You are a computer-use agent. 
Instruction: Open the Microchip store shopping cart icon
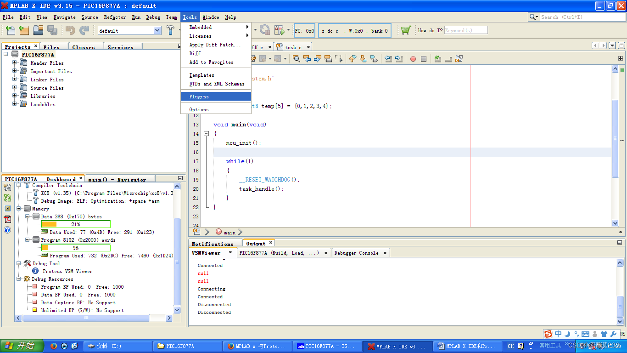click(405, 30)
